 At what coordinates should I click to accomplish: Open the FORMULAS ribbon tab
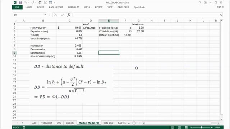(74, 7)
